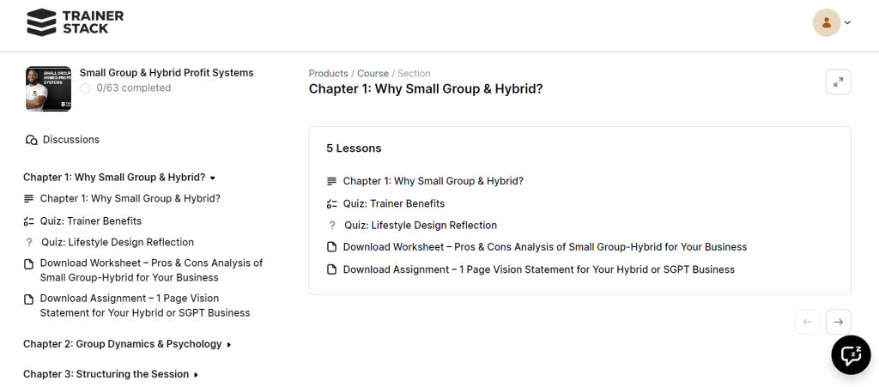Open Download Worksheet lesson in main panel
879x387 pixels.
544,247
